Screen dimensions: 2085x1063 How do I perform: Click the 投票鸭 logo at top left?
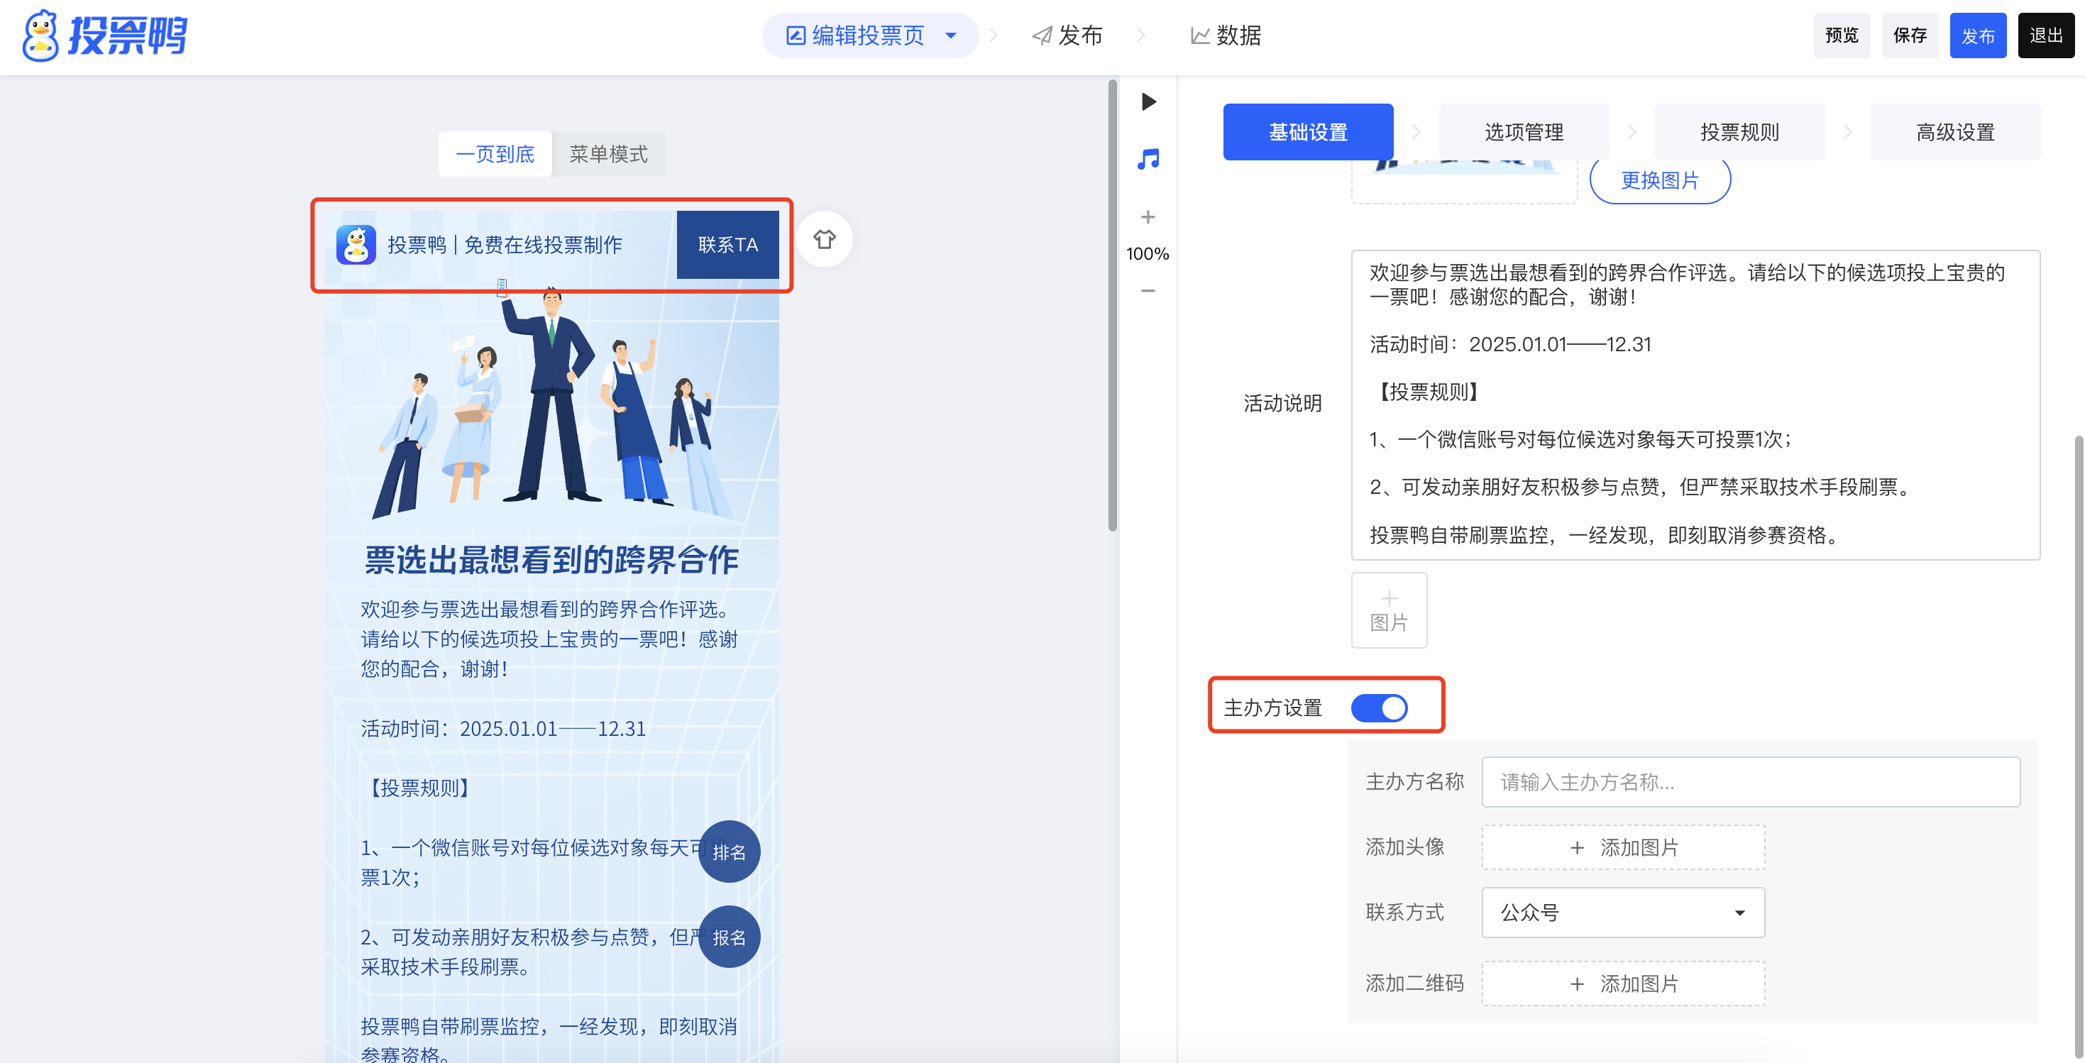tap(105, 35)
